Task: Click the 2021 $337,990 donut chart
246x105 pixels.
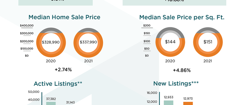Action: (x=88, y=43)
